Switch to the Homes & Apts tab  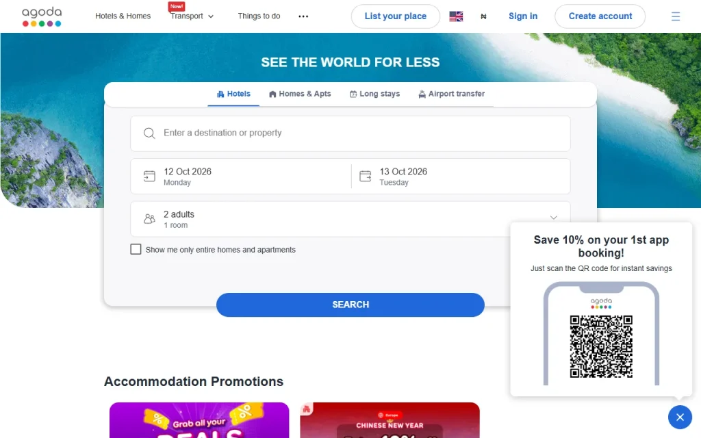coord(300,94)
